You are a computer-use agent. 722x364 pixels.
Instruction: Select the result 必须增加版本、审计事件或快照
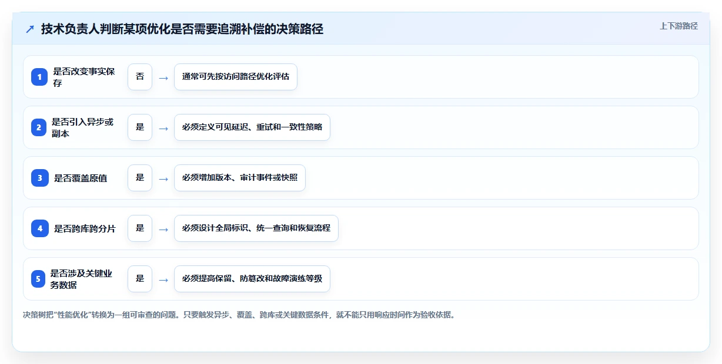pyautogui.click(x=240, y=178)
